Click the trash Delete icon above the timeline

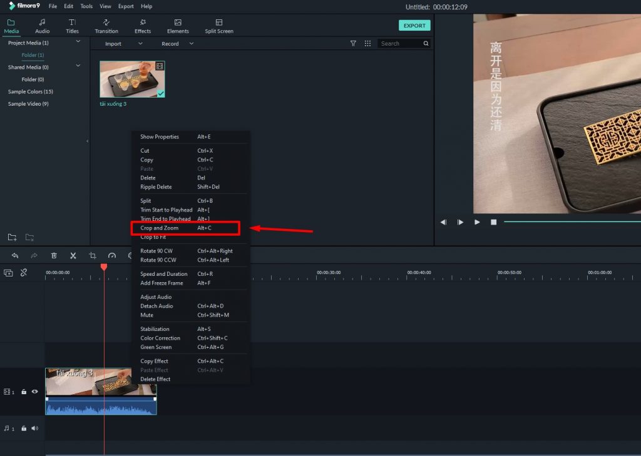54,255
